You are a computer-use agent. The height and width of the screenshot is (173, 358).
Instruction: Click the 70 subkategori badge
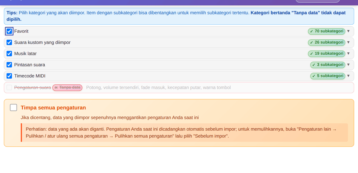(326, 31)
